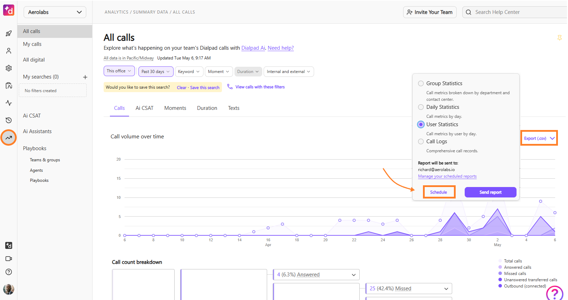Image resolution: width=568 pixels, height=300 pixels.
Task: Click All data is in Pacific/Midway link
Action: (x=129, y=58)
